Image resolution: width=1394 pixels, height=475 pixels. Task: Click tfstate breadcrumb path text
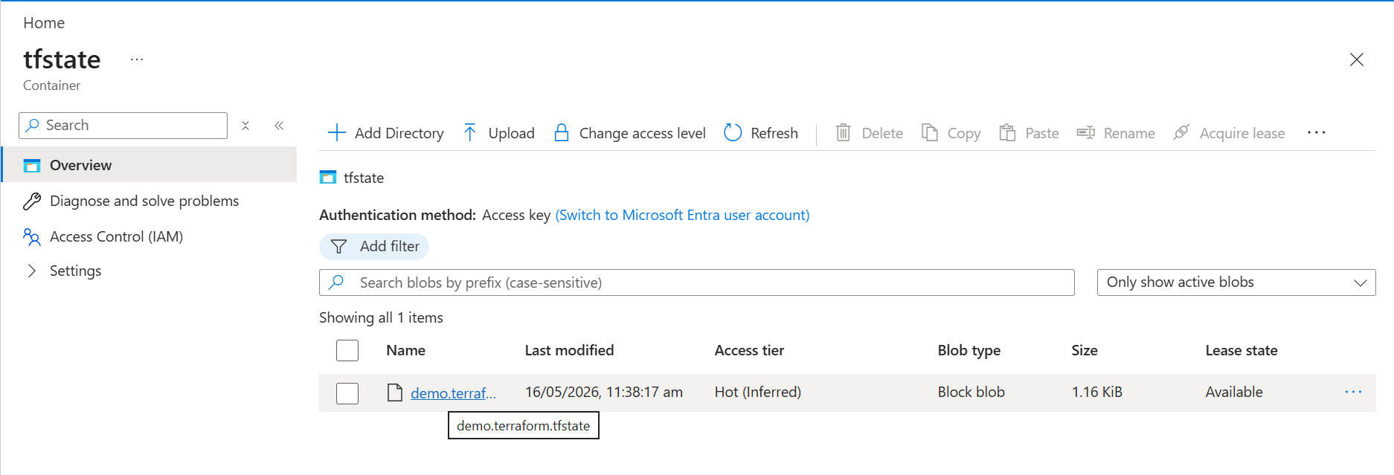click(364, 178)
